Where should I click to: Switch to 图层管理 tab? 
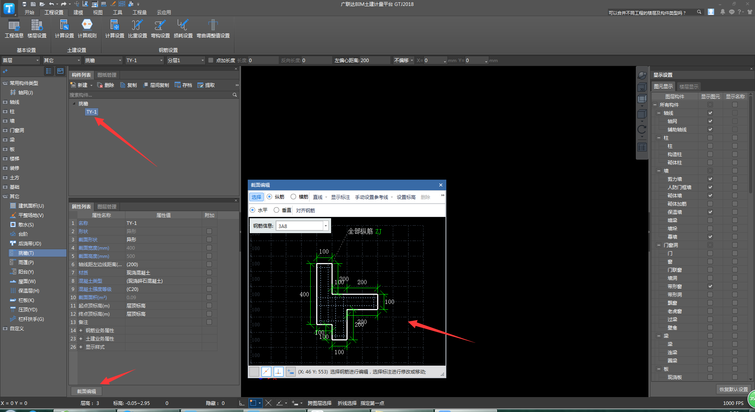(x=107, y=206)
